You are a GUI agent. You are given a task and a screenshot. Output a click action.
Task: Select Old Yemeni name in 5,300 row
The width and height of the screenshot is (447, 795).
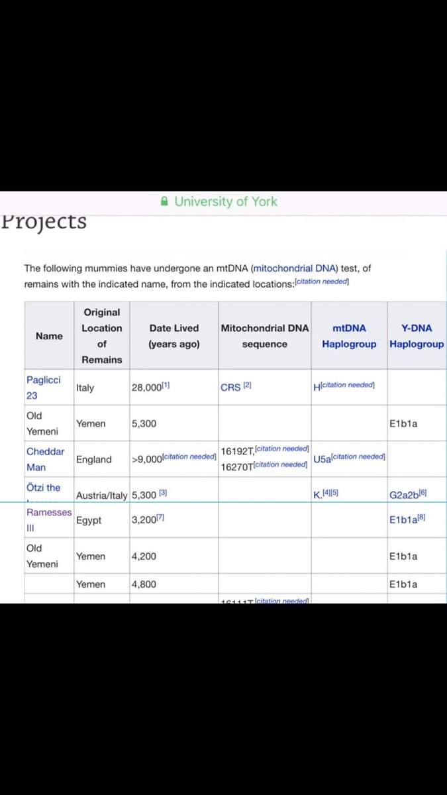point(42,423)
